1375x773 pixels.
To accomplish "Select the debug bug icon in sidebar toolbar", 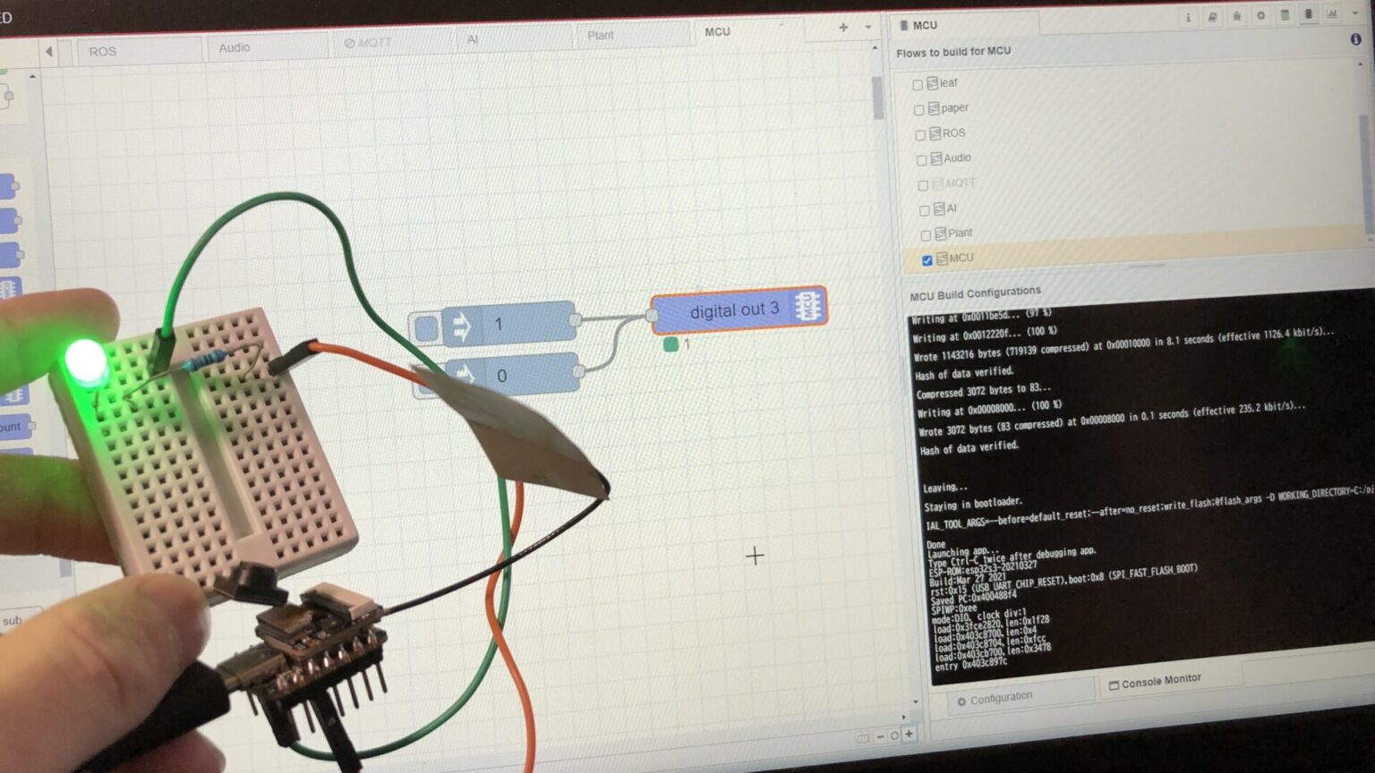I will tap(1237, 16).
